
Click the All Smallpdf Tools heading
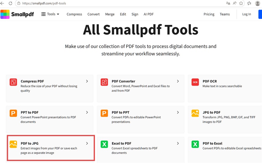(x=141, y=30)
